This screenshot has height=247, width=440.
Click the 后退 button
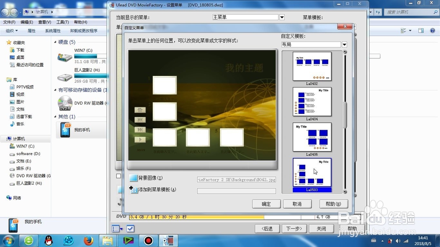[x=267, y=229]
